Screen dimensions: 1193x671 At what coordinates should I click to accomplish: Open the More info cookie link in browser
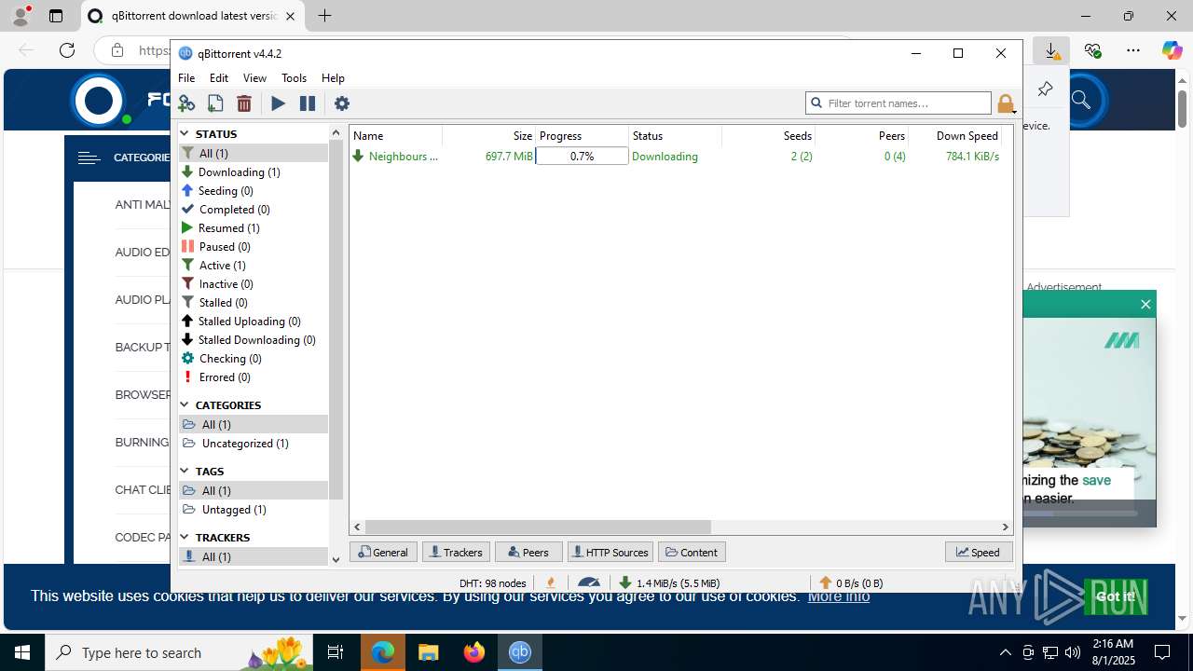point(839,596)
